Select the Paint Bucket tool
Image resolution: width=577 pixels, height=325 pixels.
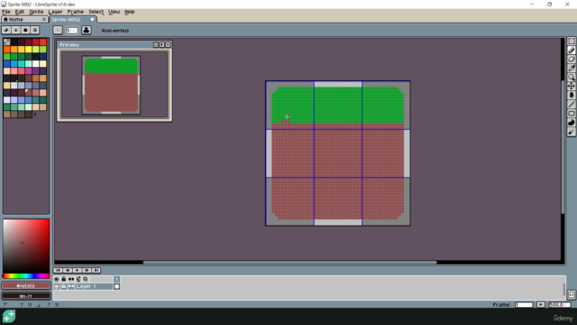pyautogui.click(x=571, y=95)
